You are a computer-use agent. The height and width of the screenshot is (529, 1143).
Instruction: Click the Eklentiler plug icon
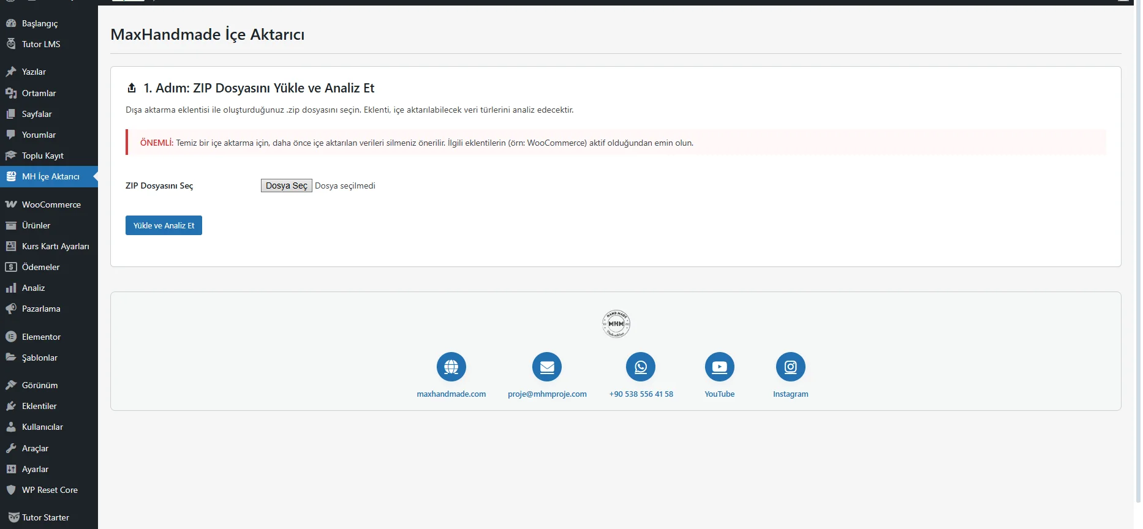11,406
